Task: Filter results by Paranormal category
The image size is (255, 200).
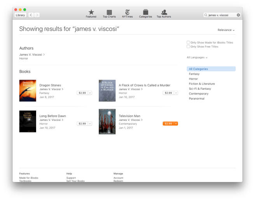Action: pos(197,99)
